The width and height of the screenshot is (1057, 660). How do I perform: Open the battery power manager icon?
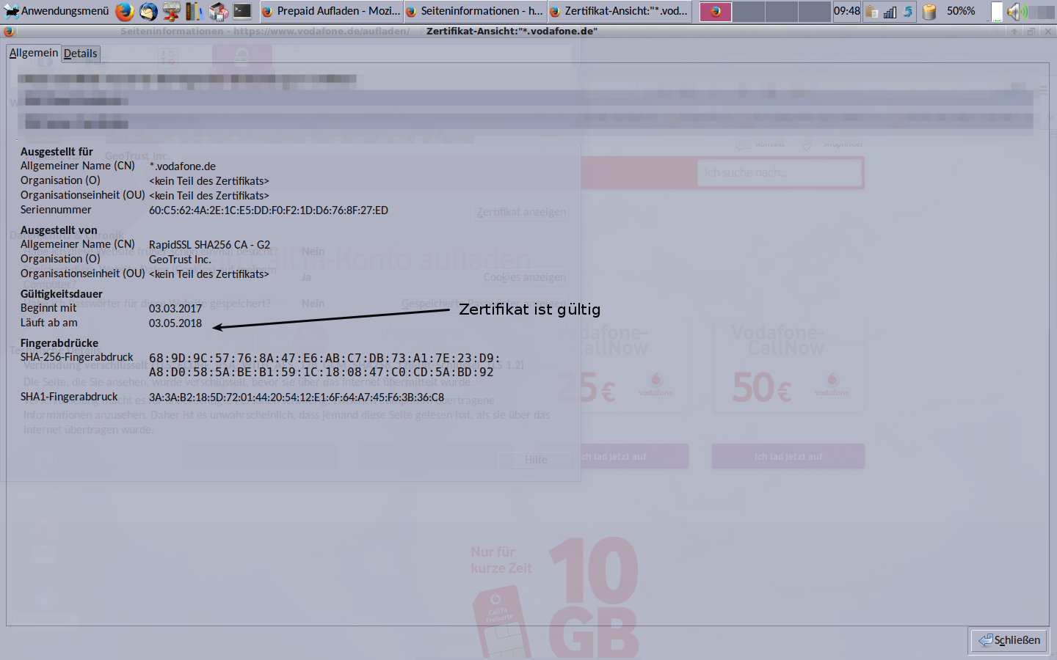pyautogui.click(x=929, y=11)
